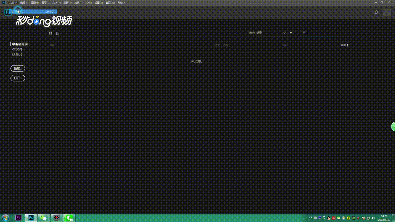
Task: Open the Windows Start button
Action: coord(6,218)
